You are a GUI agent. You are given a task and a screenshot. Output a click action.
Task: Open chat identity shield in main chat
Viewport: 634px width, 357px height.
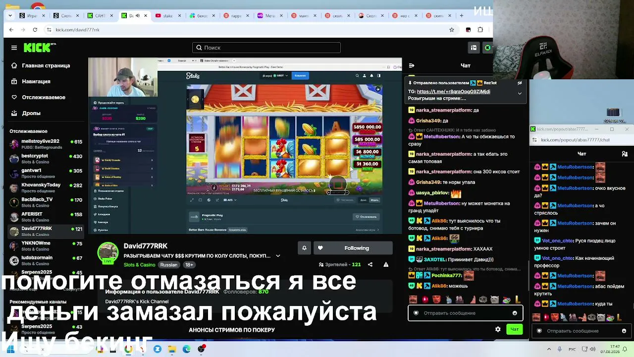416,313
